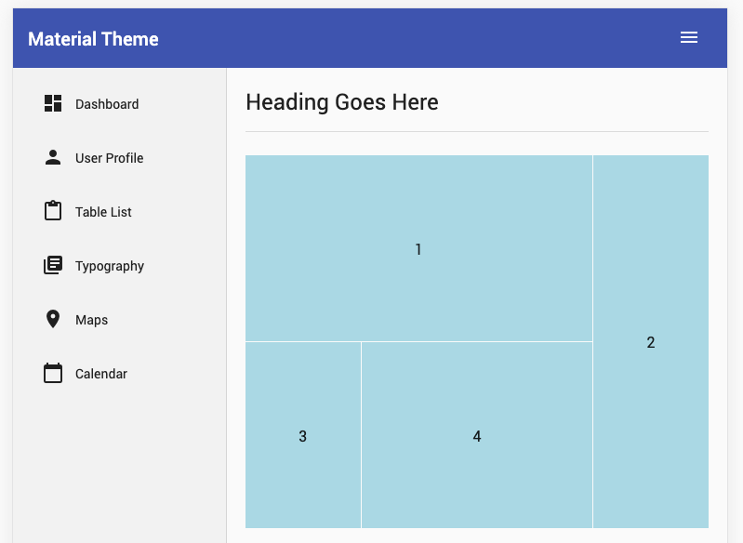Open the Typography section
Screen dimensions: 743x543
tap(110, 266)
